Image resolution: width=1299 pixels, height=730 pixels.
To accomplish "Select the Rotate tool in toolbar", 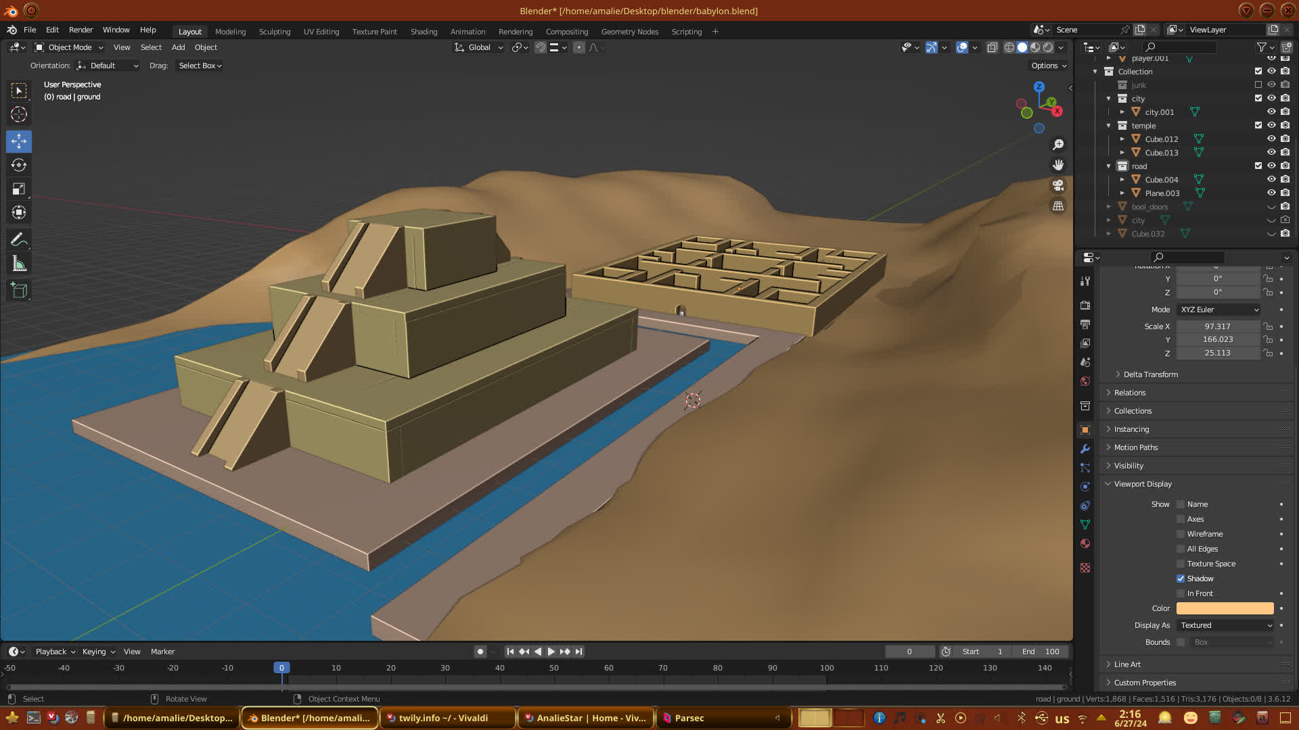I will tap(19, 166).
